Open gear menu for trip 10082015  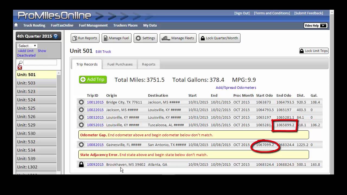tap(81, 145)
